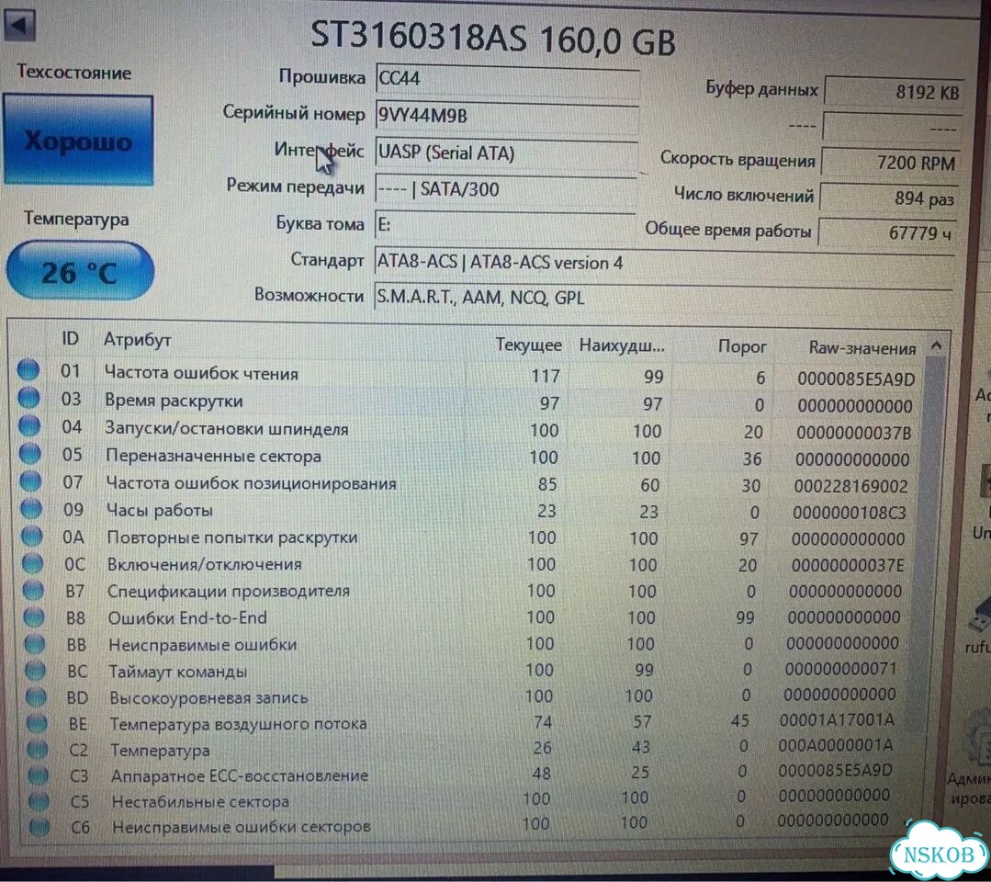
Task: Click the status dot for attribute BB
Action: point(35,644)
